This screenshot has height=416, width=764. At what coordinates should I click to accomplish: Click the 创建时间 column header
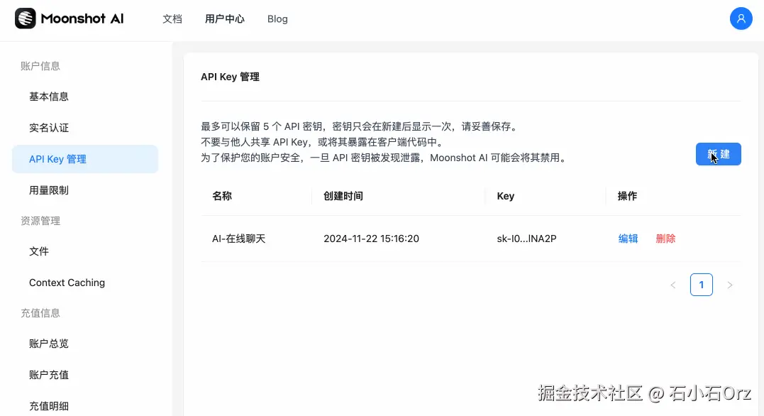(x=343, y=196)
